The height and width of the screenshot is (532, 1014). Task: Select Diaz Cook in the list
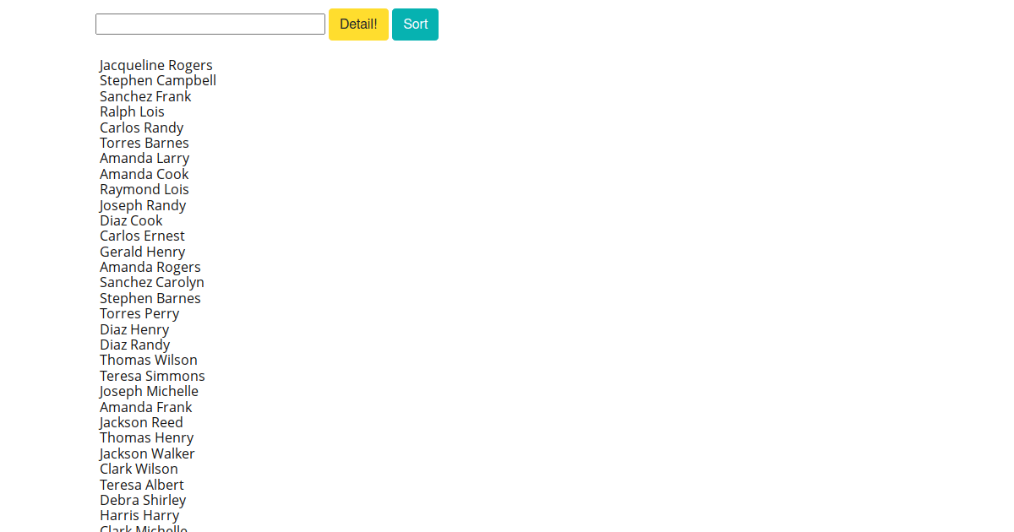click(x=131, y=221)
